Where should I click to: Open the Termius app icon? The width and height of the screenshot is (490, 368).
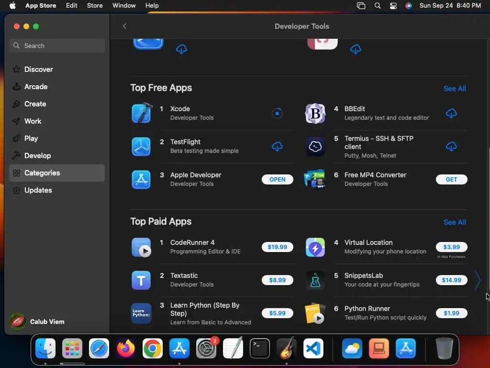(315, 146)
